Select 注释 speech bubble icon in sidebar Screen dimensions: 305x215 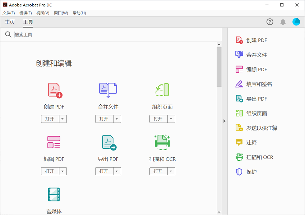(x=239, y=142)
